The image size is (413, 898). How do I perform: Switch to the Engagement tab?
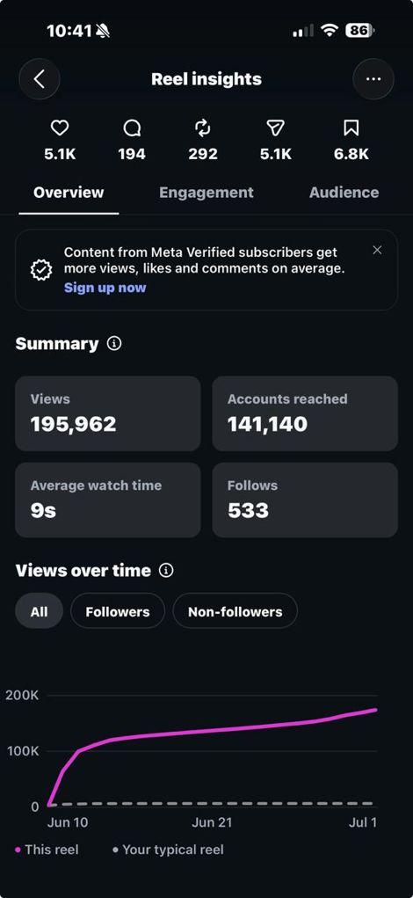coord(206,193)
